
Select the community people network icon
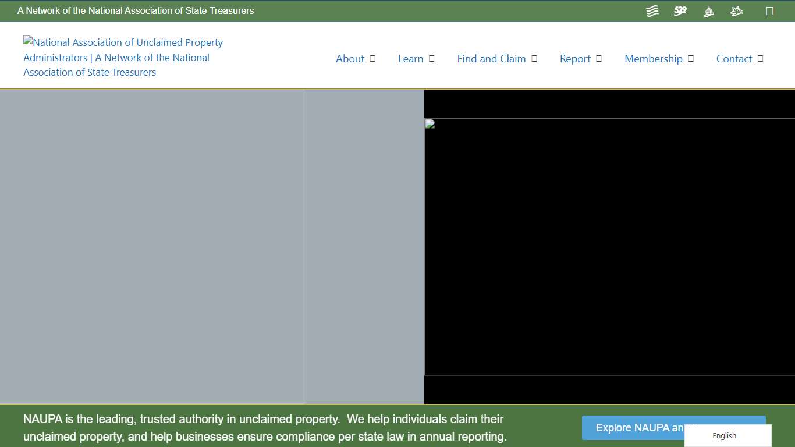(736, 10)
